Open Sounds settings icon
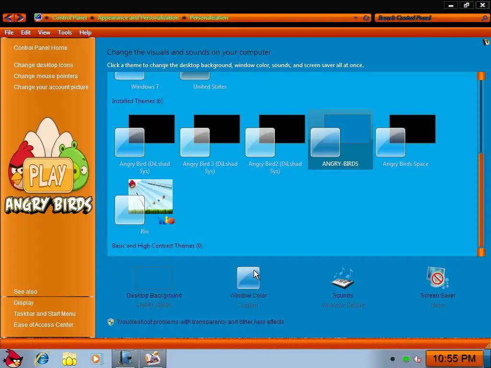Screen dimensions: 491x368 click(342, 278)
